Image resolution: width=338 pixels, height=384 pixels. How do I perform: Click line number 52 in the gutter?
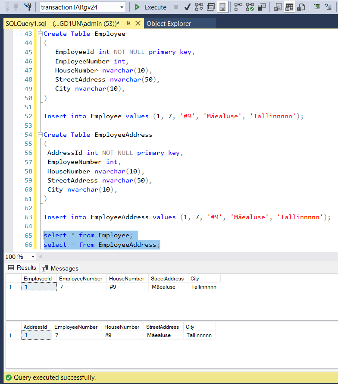[x=28, y=116]
